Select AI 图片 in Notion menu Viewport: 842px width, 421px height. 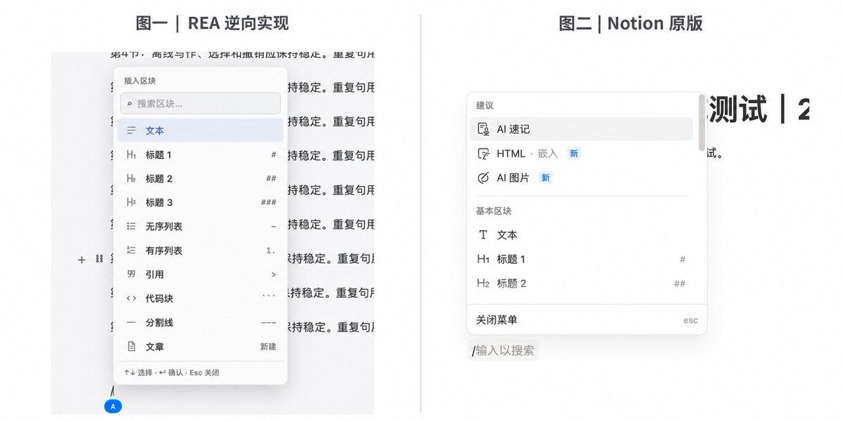tap(581, 178)
